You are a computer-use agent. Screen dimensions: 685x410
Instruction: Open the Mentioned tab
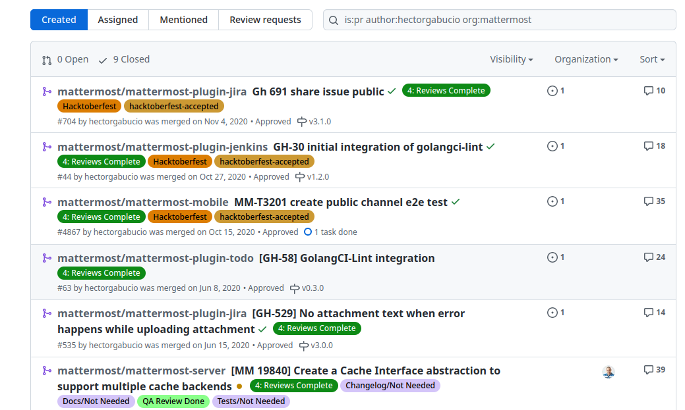pos(183,20)
